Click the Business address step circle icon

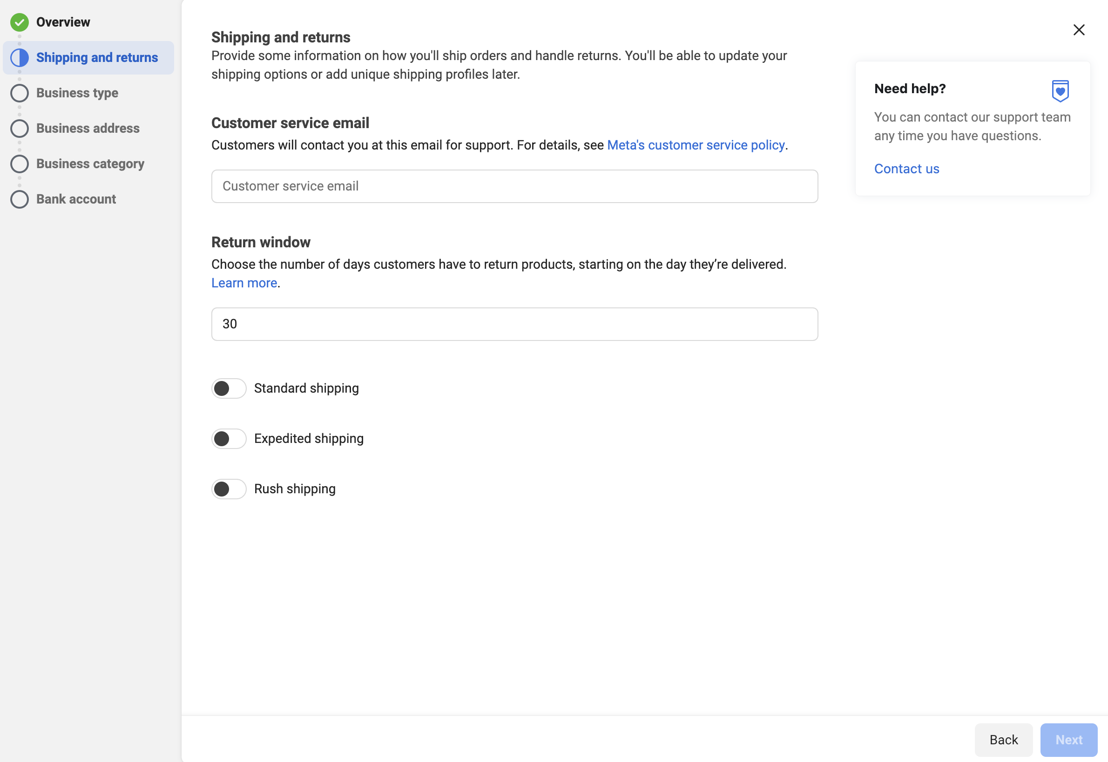pos(20,129)
